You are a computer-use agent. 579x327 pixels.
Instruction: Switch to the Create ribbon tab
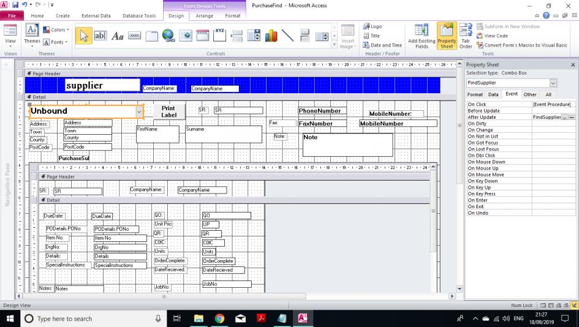tap(62, 16)
